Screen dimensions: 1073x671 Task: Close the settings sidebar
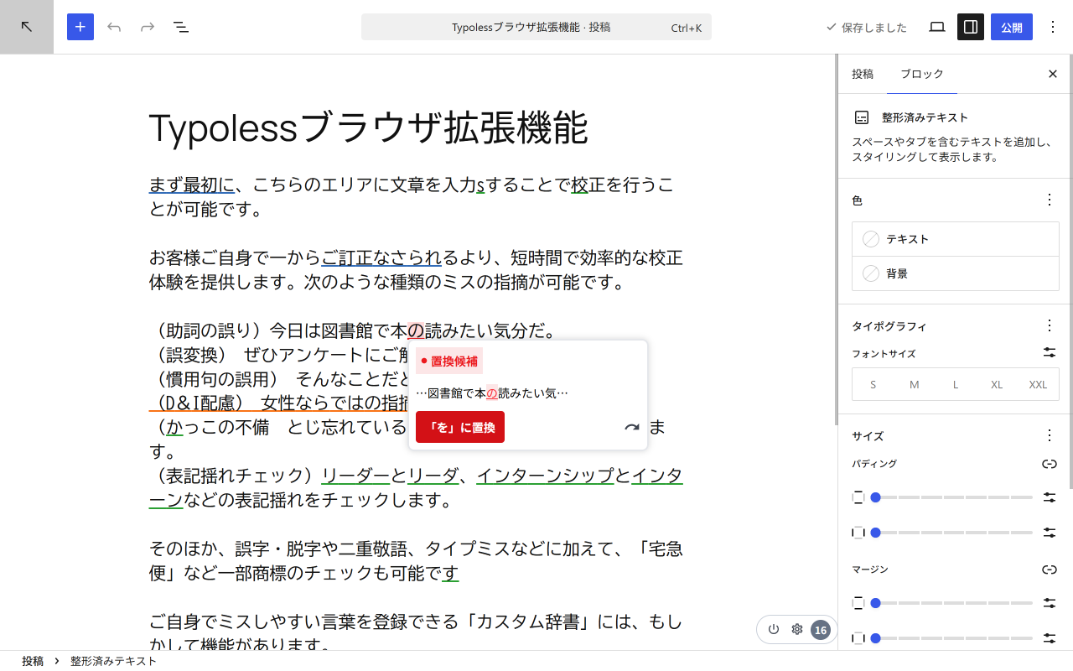coord(1053,74)
